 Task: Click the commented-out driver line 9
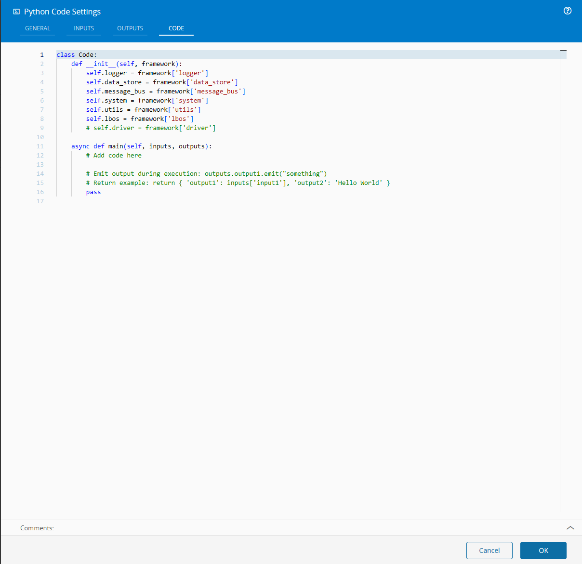(x=150, y=128)
